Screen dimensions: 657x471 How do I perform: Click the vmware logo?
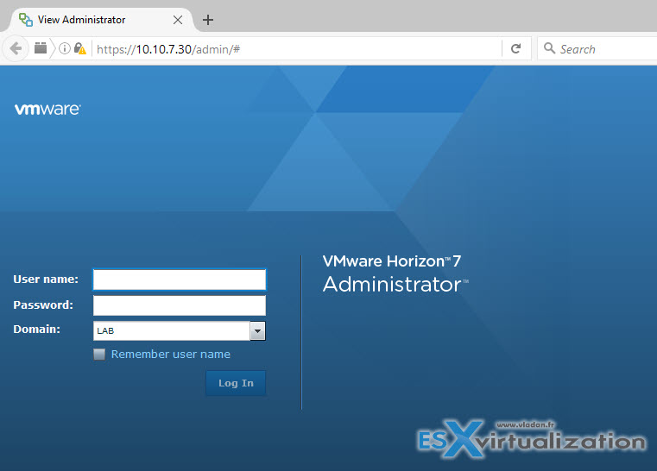47,110
